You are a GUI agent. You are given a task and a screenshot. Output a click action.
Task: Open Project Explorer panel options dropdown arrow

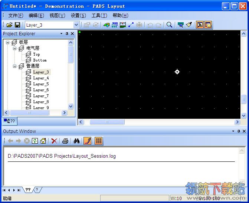pyautogui.click(x=61, y=33)
